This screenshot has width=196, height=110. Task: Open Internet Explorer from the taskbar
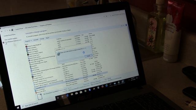67,95
